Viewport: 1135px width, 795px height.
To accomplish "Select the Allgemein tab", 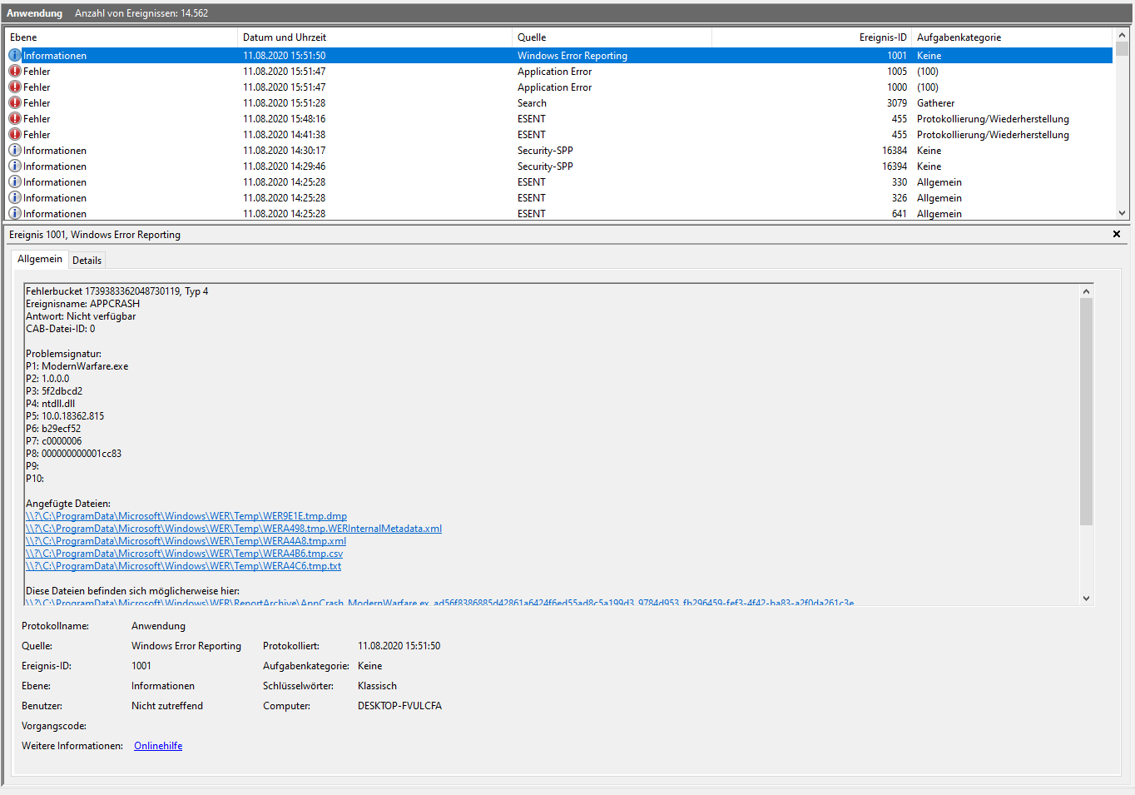I will coord(40,259).
